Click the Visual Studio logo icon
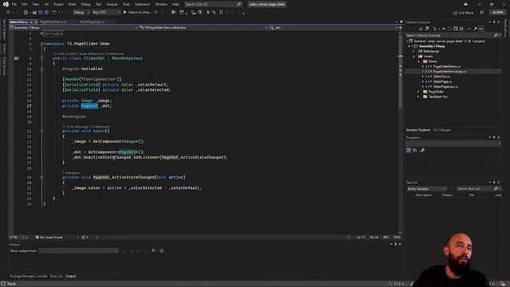The image size is (510, 287). point(6,4)
